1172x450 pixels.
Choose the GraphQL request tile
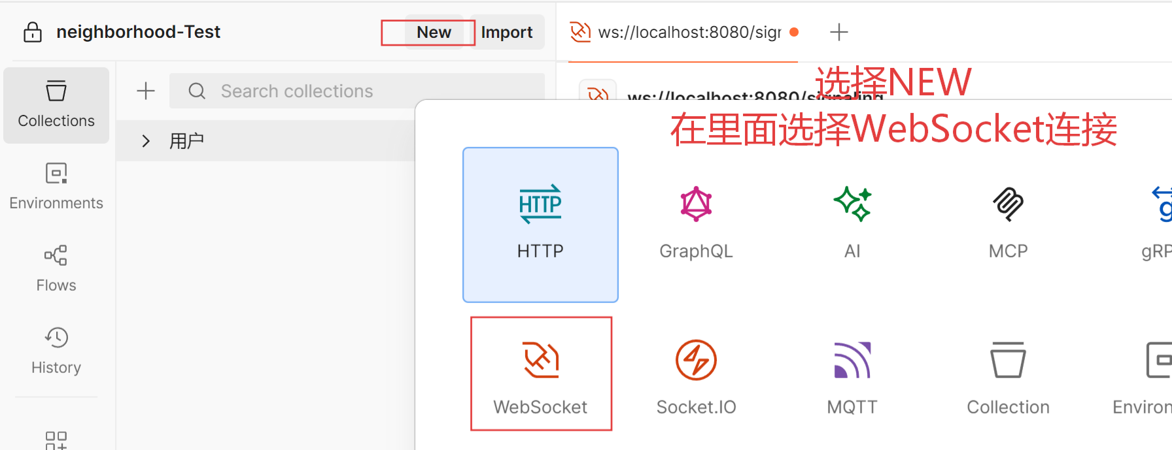click(696, 225)
